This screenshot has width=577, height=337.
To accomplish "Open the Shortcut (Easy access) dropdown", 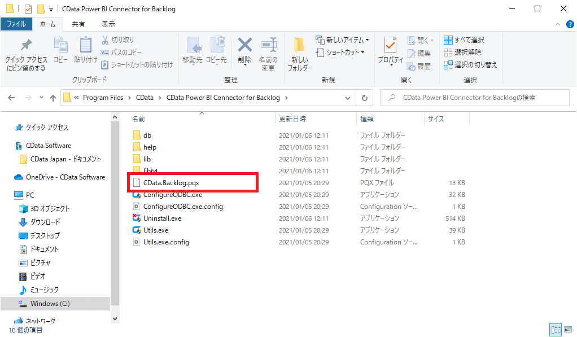I will (340, 52).
